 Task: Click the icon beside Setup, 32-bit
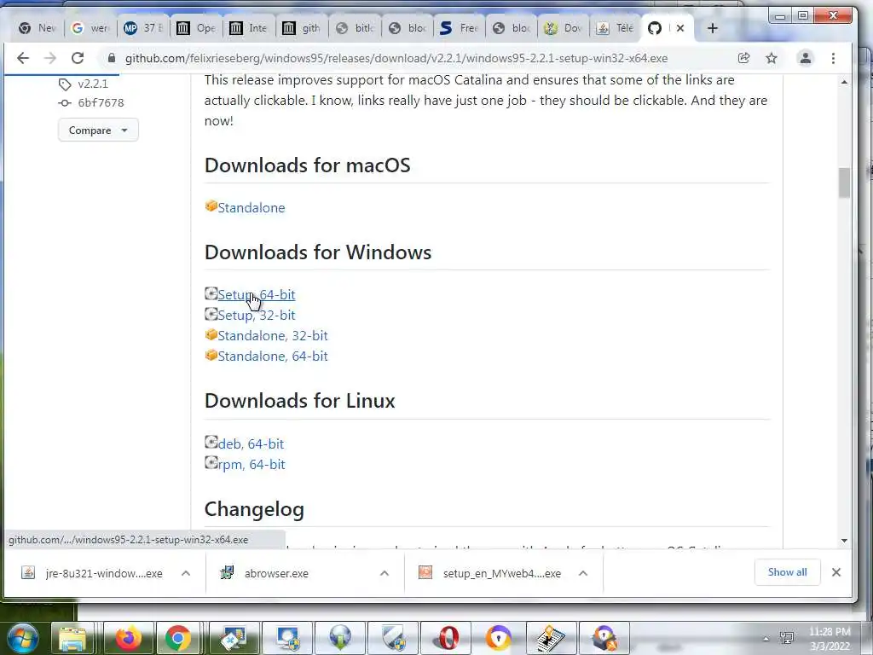[x=211, y=314]
